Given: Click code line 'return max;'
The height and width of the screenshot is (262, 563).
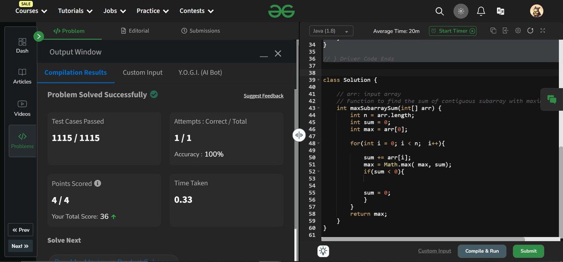Looking at the screenshot, I should click(x=369, y=214).
